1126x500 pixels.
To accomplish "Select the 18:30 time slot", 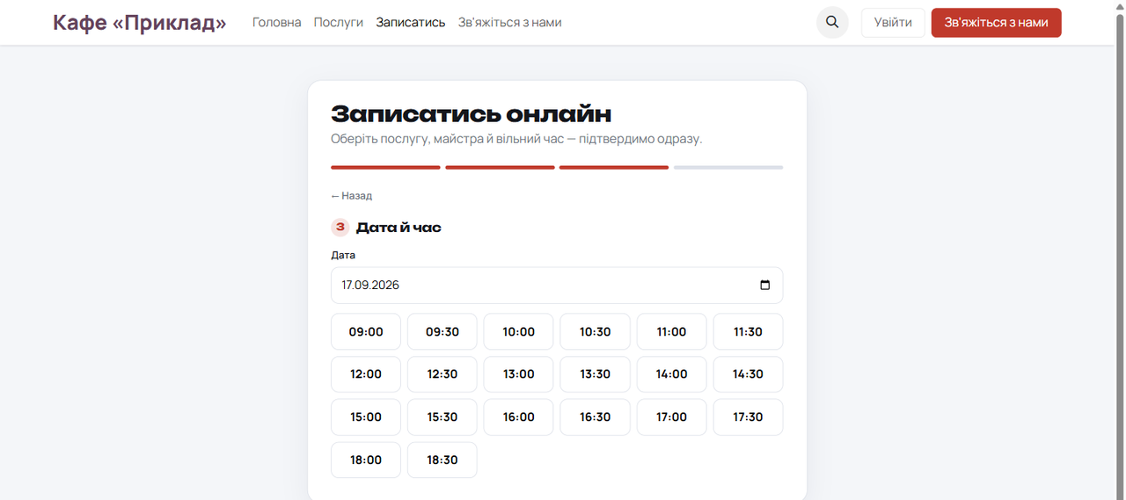I will point(442,460).
